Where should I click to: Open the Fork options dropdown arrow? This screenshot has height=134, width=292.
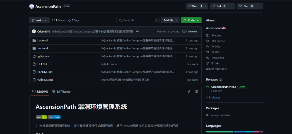232,6
